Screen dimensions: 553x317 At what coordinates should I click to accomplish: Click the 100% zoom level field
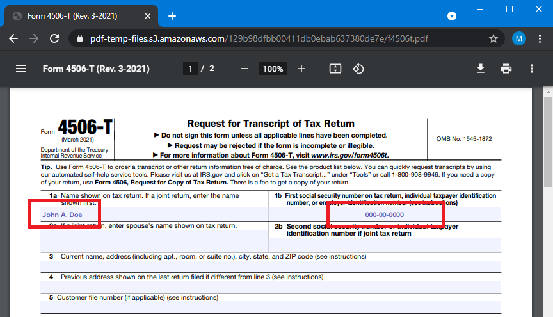(273, 69)
